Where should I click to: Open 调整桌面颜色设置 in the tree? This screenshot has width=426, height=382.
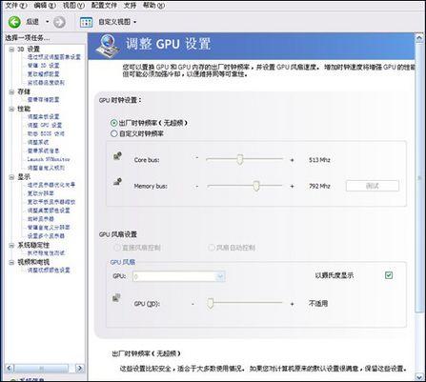point(49,211)
